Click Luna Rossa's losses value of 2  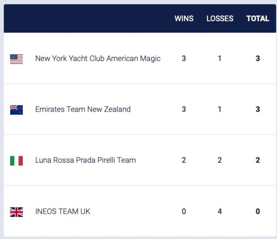click(x=220, y=160)
